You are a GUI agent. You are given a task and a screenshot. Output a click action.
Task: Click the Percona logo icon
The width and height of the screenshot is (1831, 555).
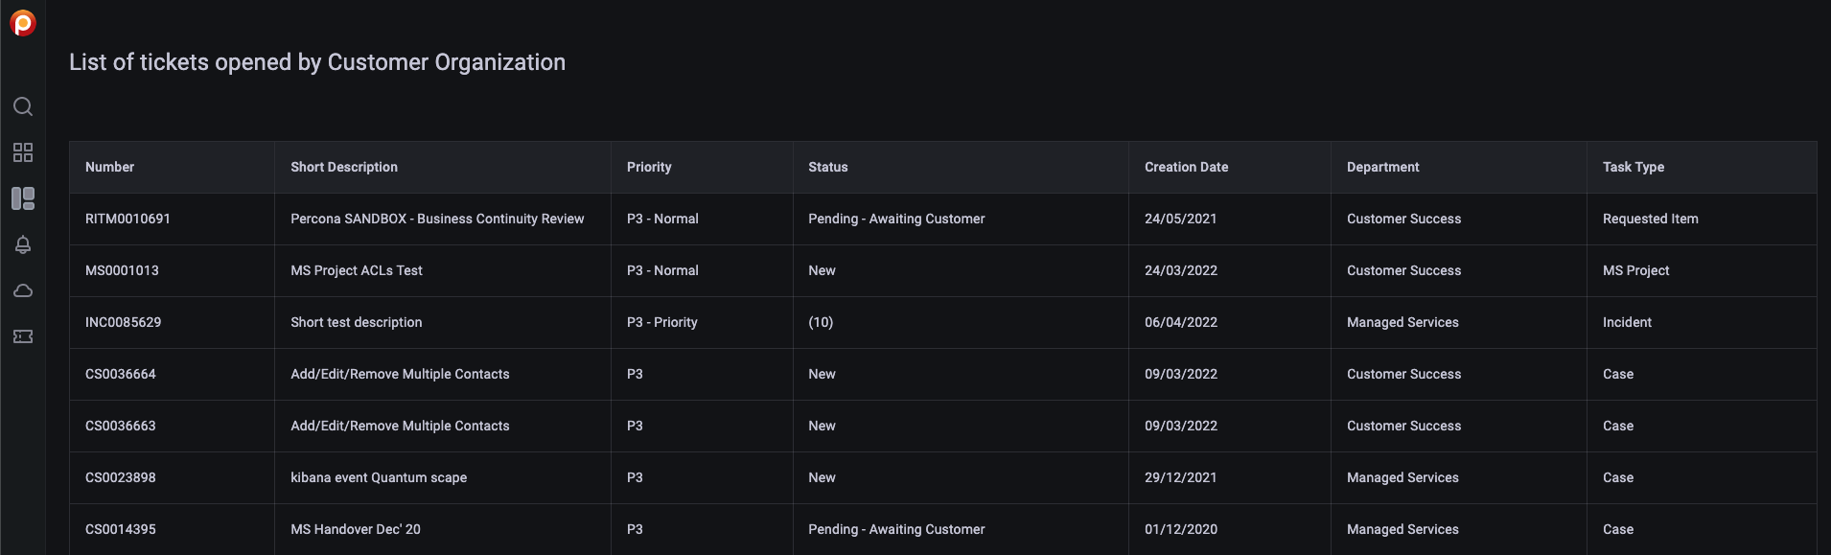(x=23, y=23)
